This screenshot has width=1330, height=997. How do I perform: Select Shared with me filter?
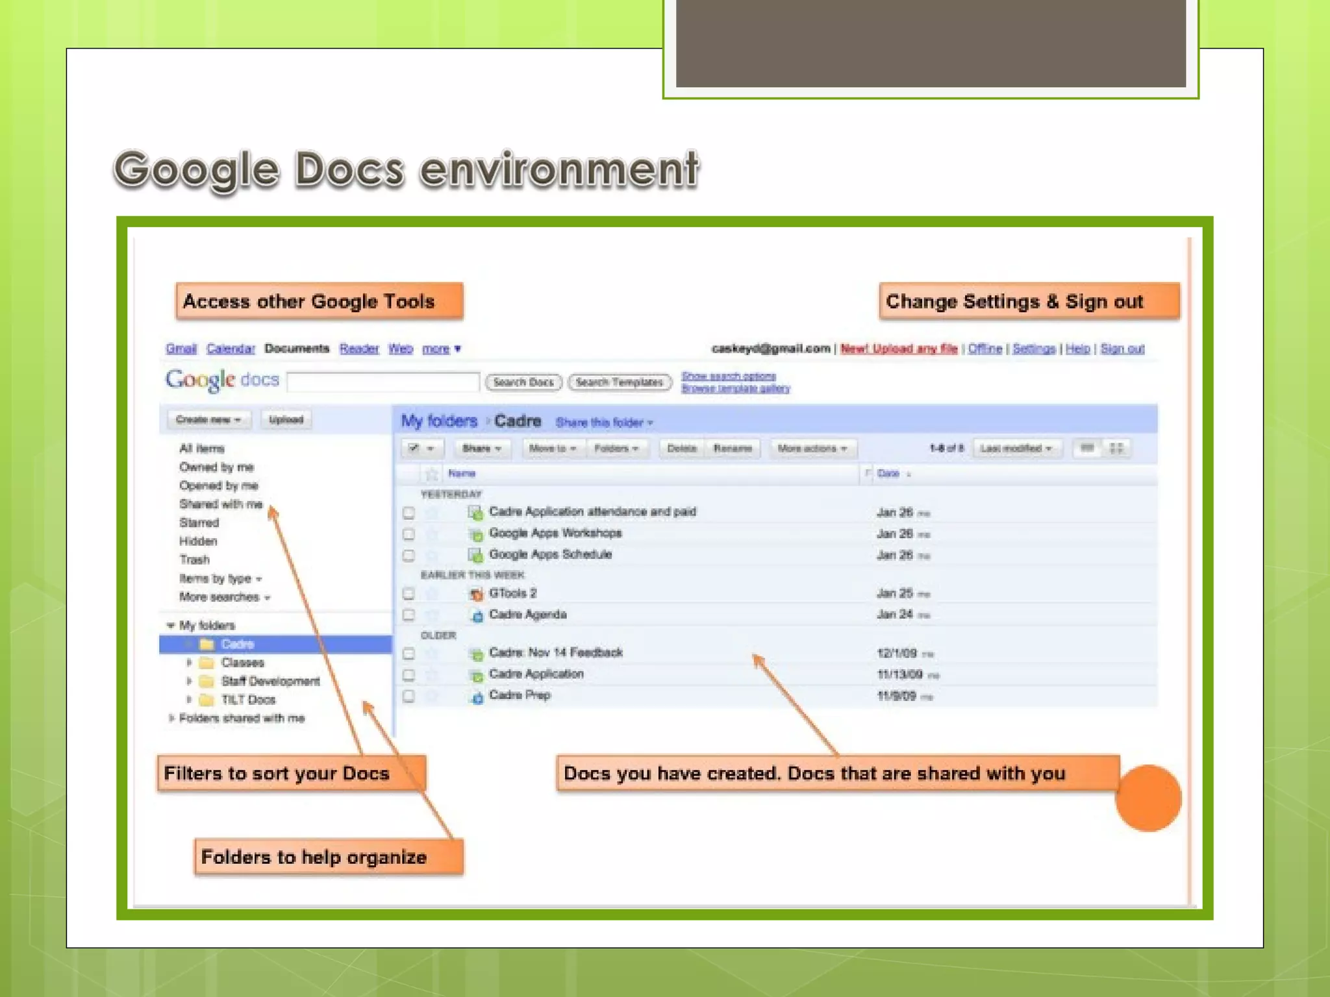(x=221, y=504)
